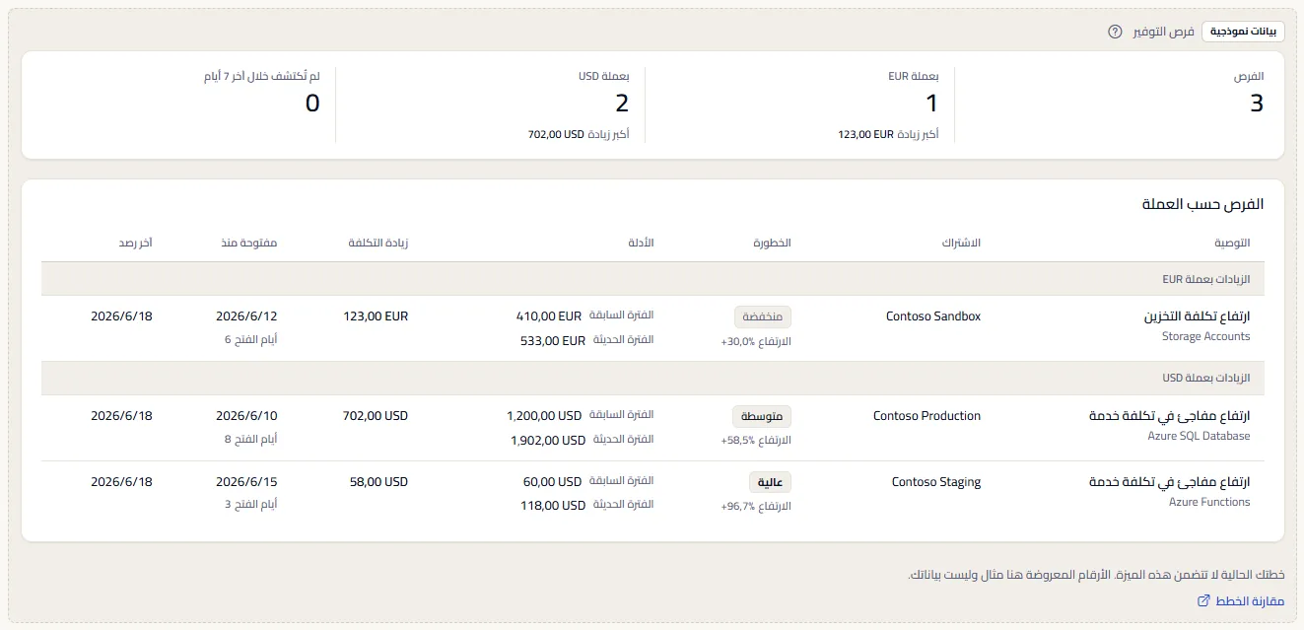Screen dimensions: 1304x630
Task: Click the بعملة USD count 2
Action: [622, 103]
